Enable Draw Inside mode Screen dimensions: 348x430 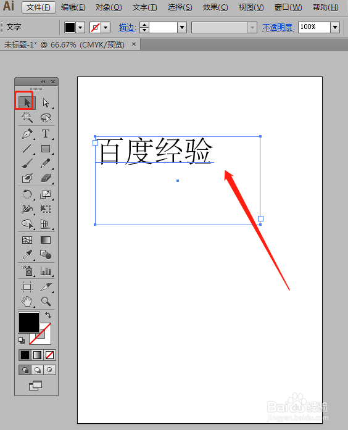tap(50, 370)
